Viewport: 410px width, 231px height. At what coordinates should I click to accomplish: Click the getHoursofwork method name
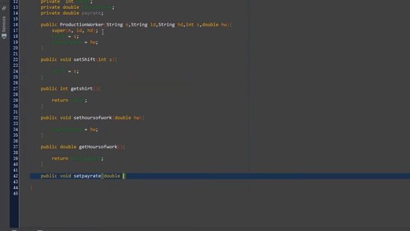98,147
